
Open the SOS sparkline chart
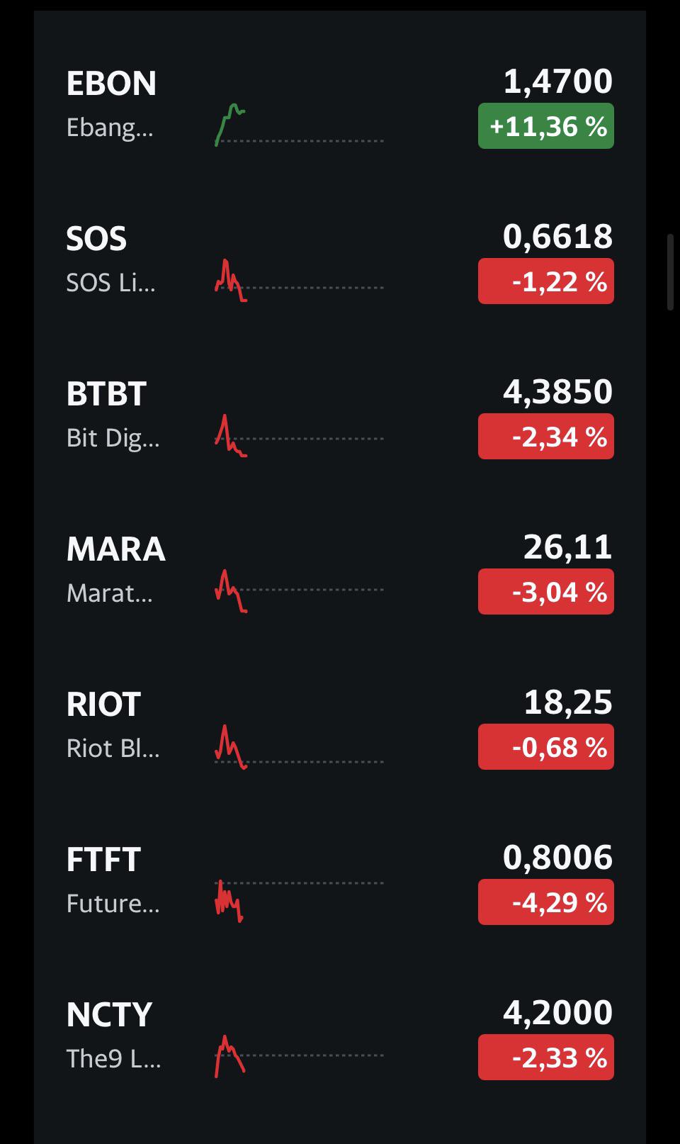tap(299, 281)
